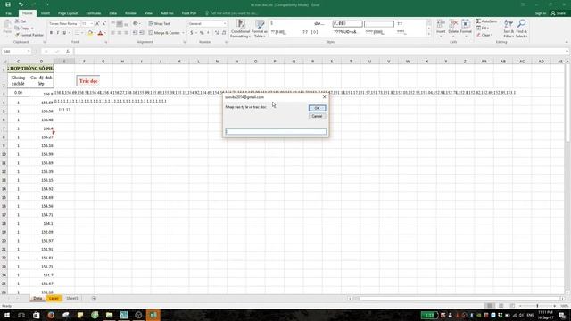Screen dimensions: 571x321
Task: Adjust the zoom slider
Action: point(537,306)
